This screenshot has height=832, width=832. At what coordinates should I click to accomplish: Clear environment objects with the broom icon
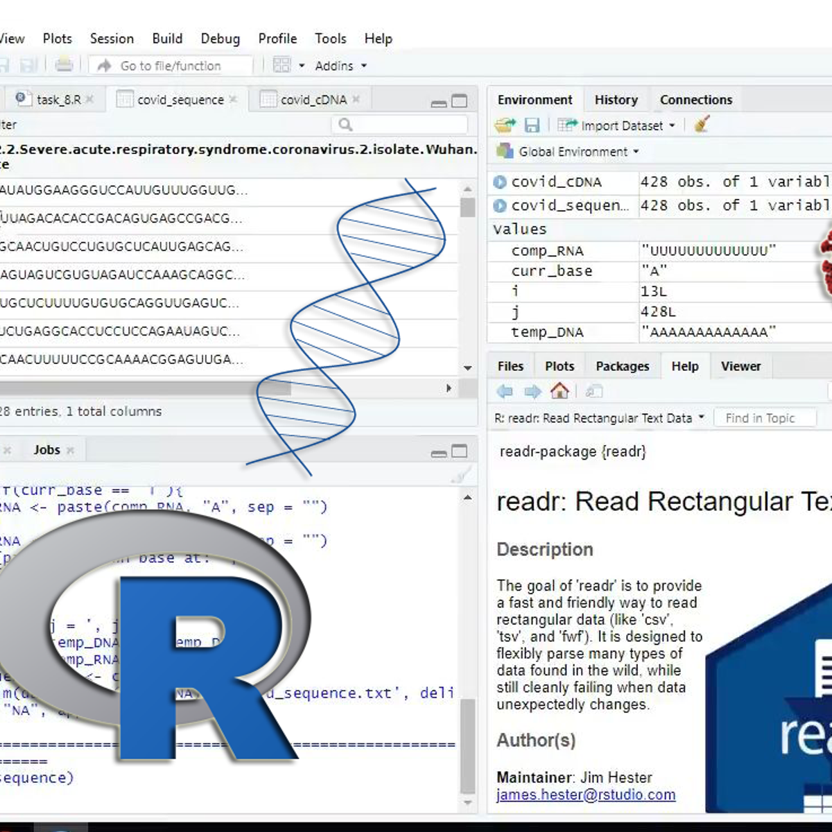pos(702,125)
